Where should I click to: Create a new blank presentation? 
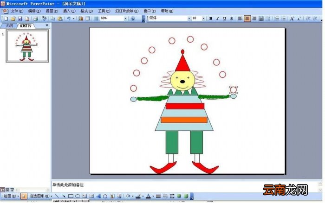[6, 19]
